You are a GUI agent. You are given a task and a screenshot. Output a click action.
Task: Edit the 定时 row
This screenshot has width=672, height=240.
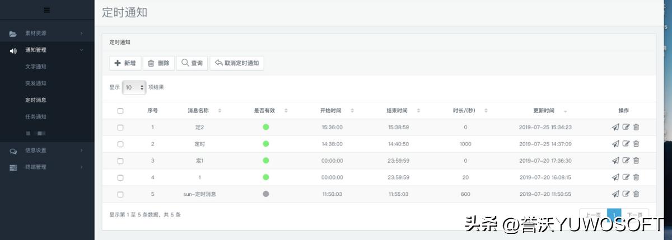(626, 144)
